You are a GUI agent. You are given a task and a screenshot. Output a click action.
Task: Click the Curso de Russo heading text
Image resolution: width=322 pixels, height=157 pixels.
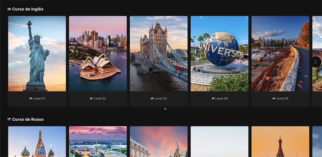point(28,119)
